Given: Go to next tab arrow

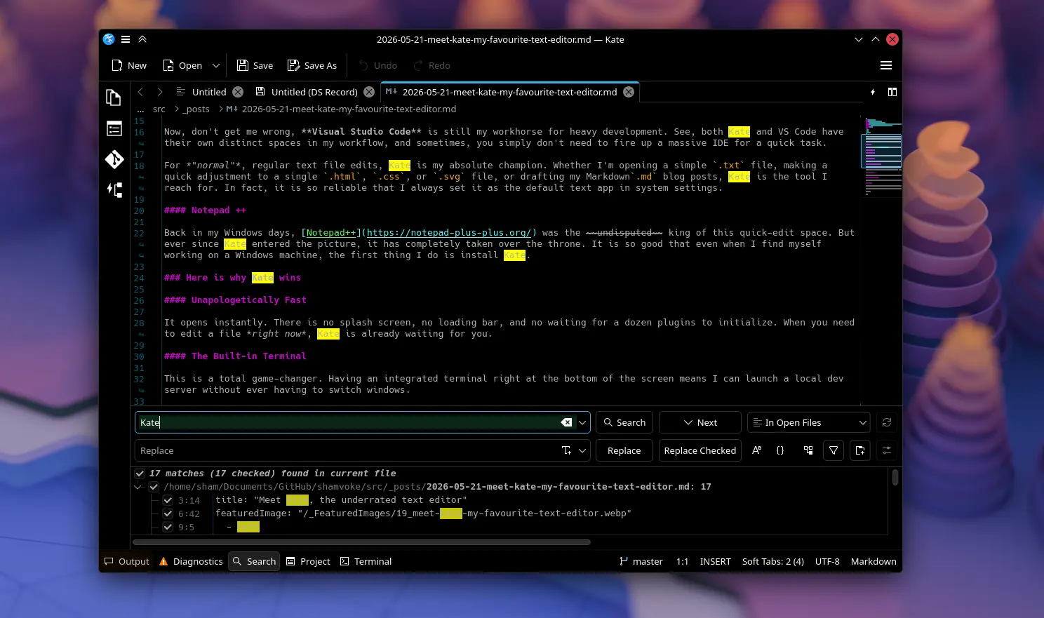Looking at the screenshot, I should click(160, 92).
